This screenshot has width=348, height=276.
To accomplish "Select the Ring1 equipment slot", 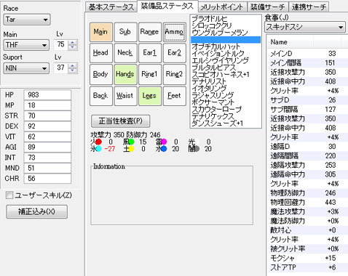I will coord(150,74).
